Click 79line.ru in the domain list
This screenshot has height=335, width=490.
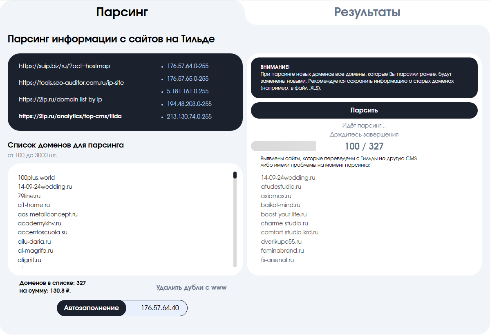click(x=29, y=196)
